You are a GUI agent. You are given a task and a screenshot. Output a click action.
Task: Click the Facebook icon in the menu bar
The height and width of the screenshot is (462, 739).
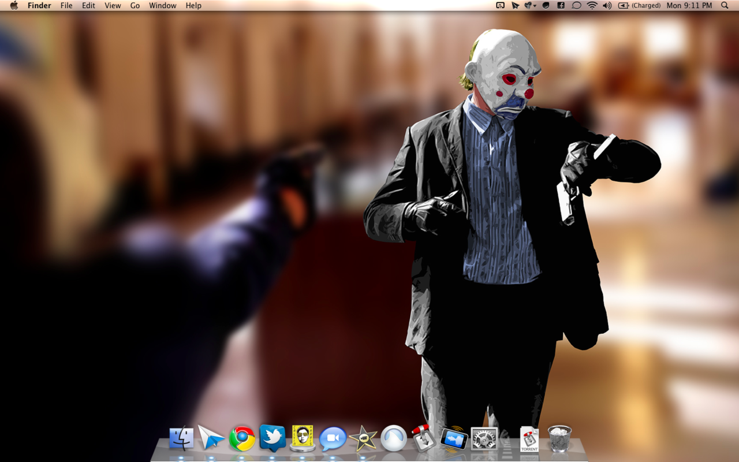pyautogui.click(x=560, y=5)
